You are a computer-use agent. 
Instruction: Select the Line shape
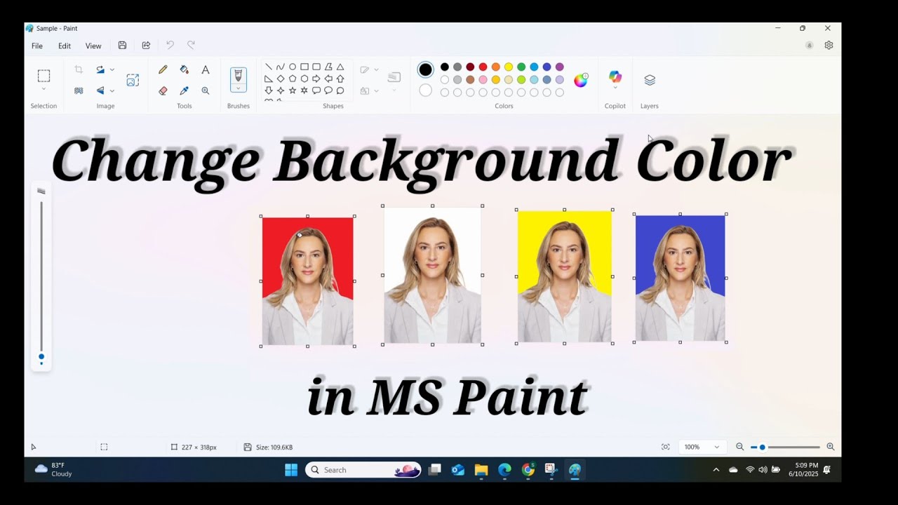click(x=268, y=67)
